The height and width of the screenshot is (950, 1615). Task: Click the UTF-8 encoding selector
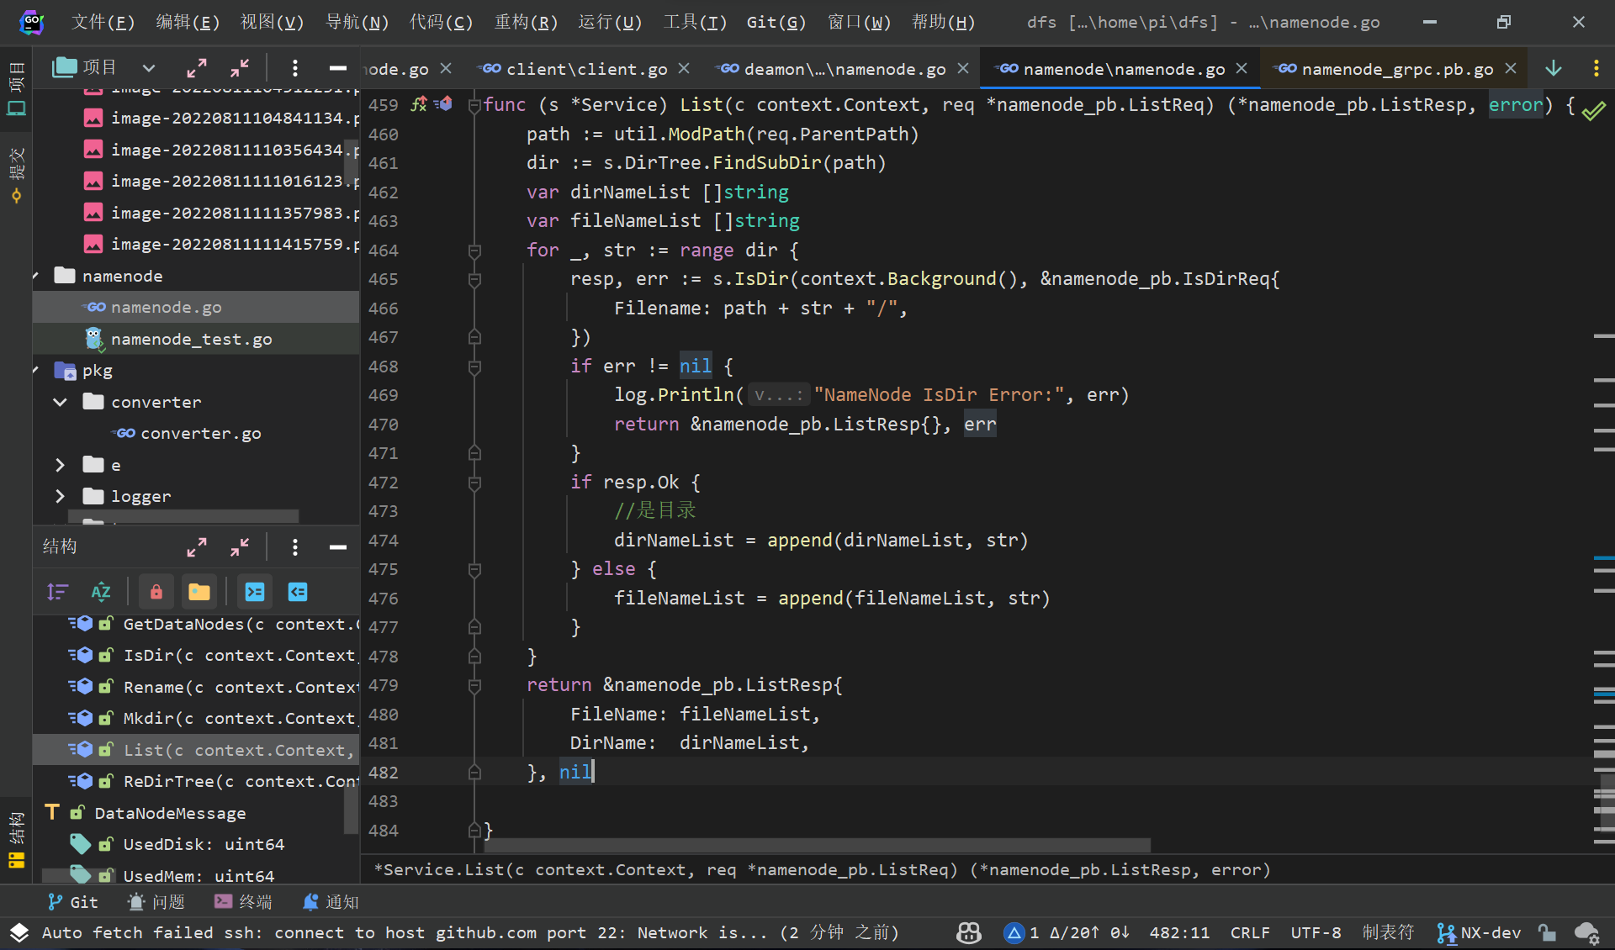1316,932
